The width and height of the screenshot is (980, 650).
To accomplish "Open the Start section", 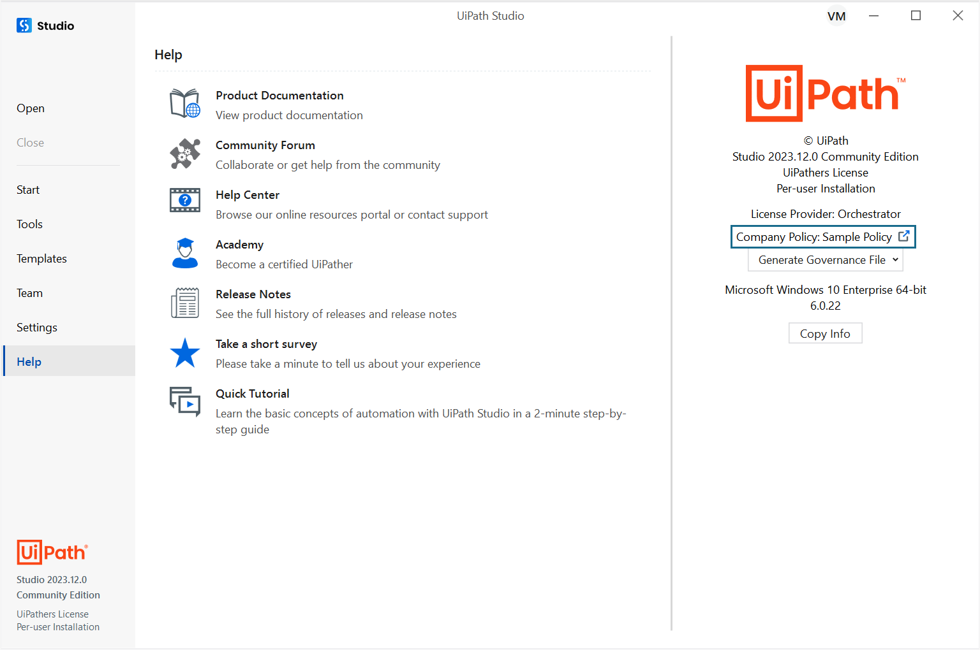I will pyautogui.click(x=28, y=189).
